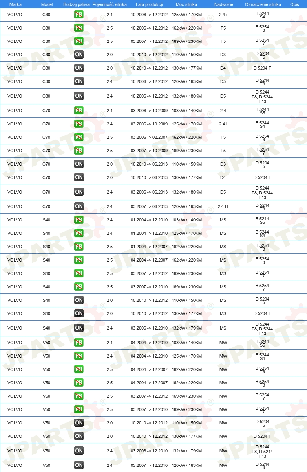Click 'D 5244 T9' engine code in C30 row
This screenshot has height=472, width=307.
262,82
